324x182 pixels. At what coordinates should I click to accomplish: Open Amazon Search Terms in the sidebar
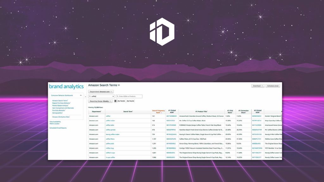60,100
